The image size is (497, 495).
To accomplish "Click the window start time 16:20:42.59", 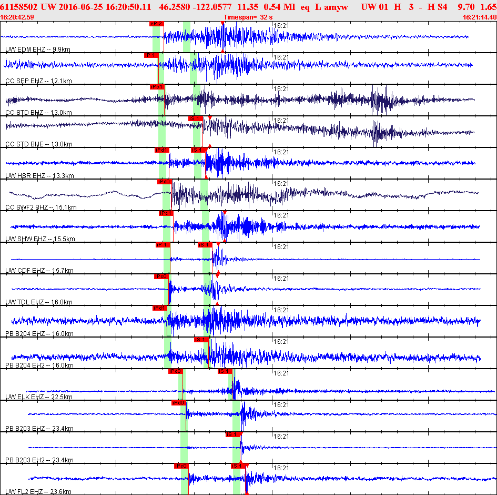I will pos(17,17).
